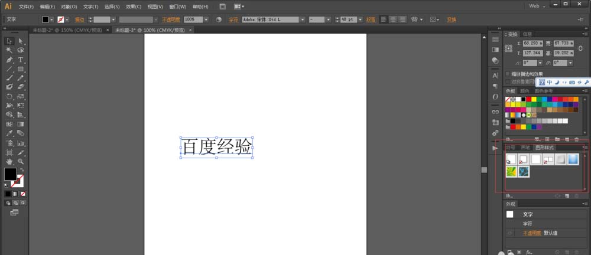
Task: Select the Pen tool
Action: [x=10, y=60]
